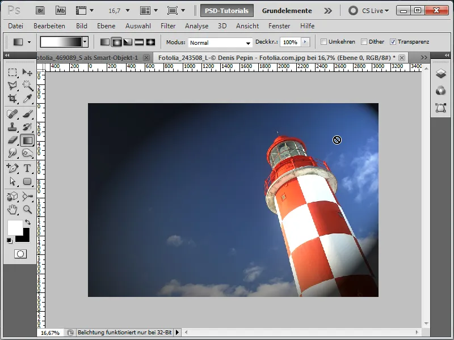Enable the Umkehren checkbox

click(323, 42)
